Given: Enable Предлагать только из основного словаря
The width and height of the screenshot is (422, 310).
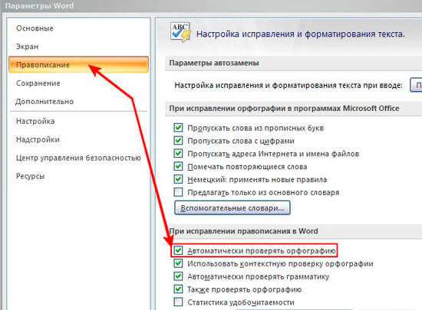Looking at the screenshot, I should tap(178, 192).
